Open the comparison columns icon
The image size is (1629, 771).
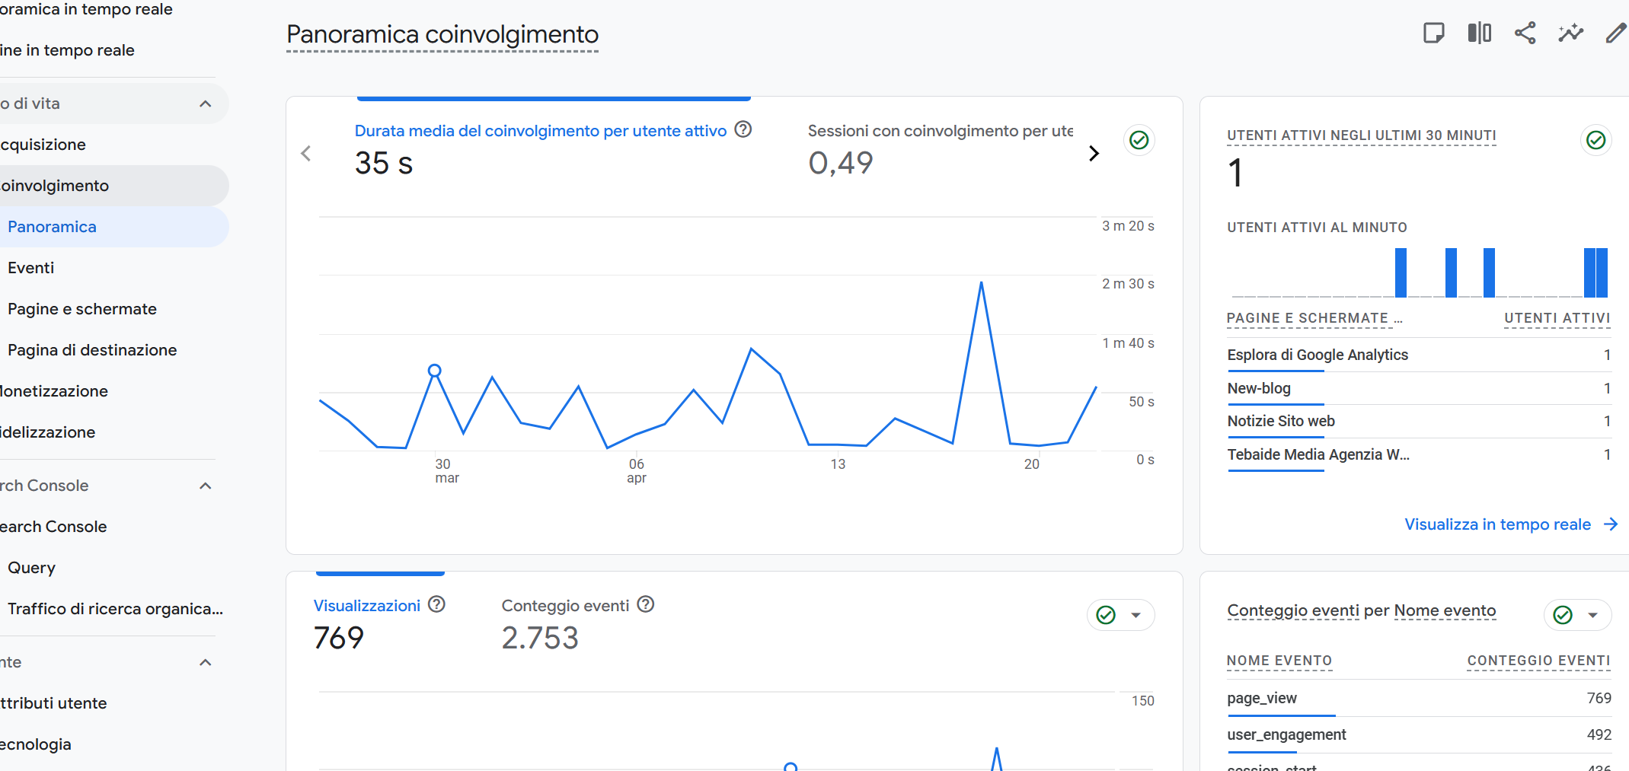[x=1479, y=33]
